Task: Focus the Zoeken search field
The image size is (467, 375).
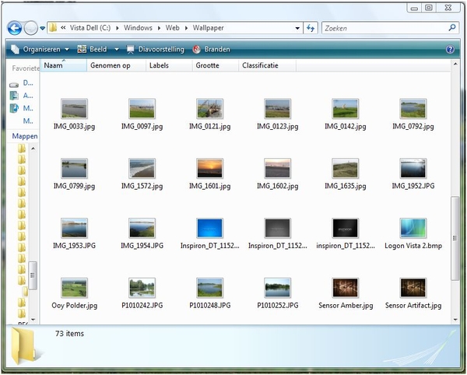Action: pos(384,28)
